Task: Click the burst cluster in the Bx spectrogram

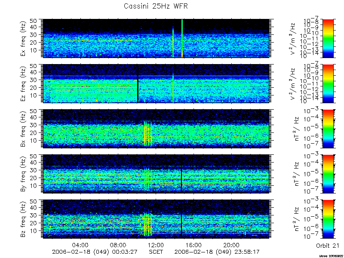Action: [148, 133]
